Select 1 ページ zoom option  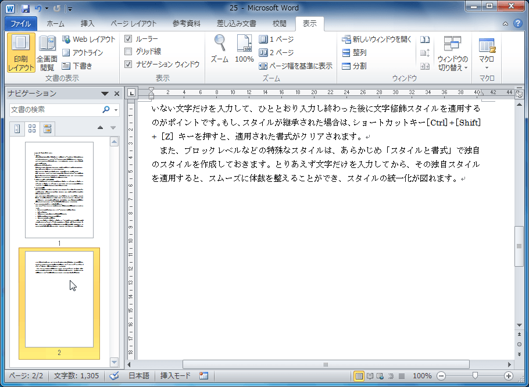pos(276,39)
